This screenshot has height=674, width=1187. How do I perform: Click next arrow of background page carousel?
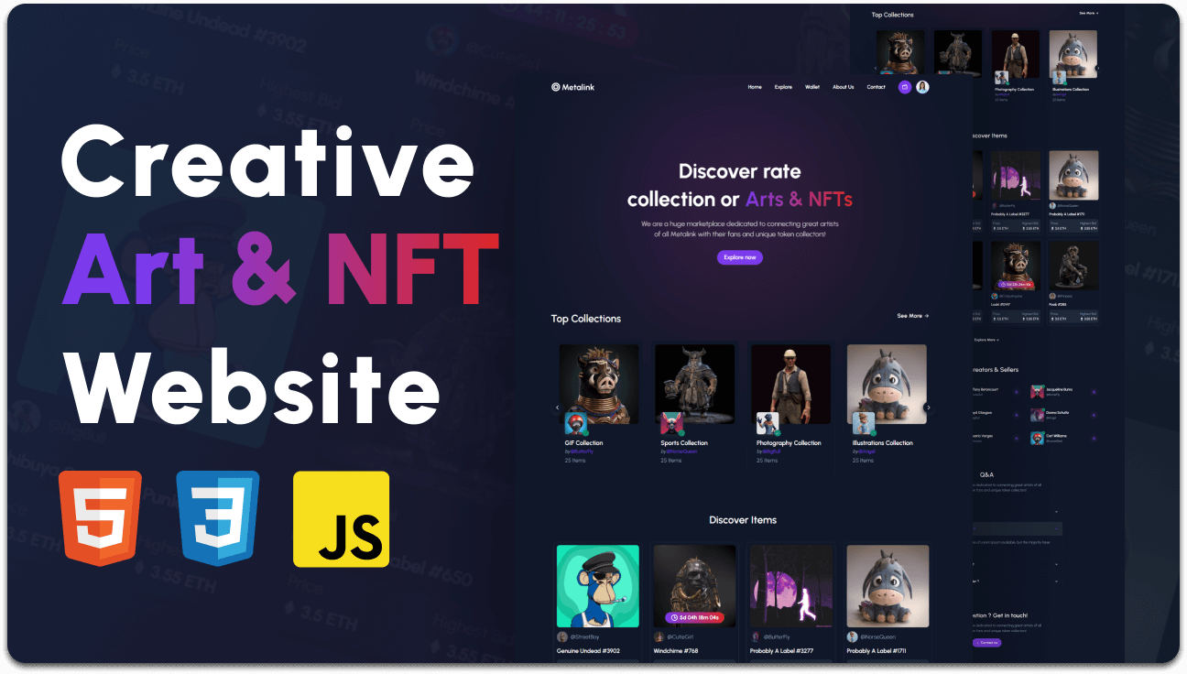[1097, 68]
